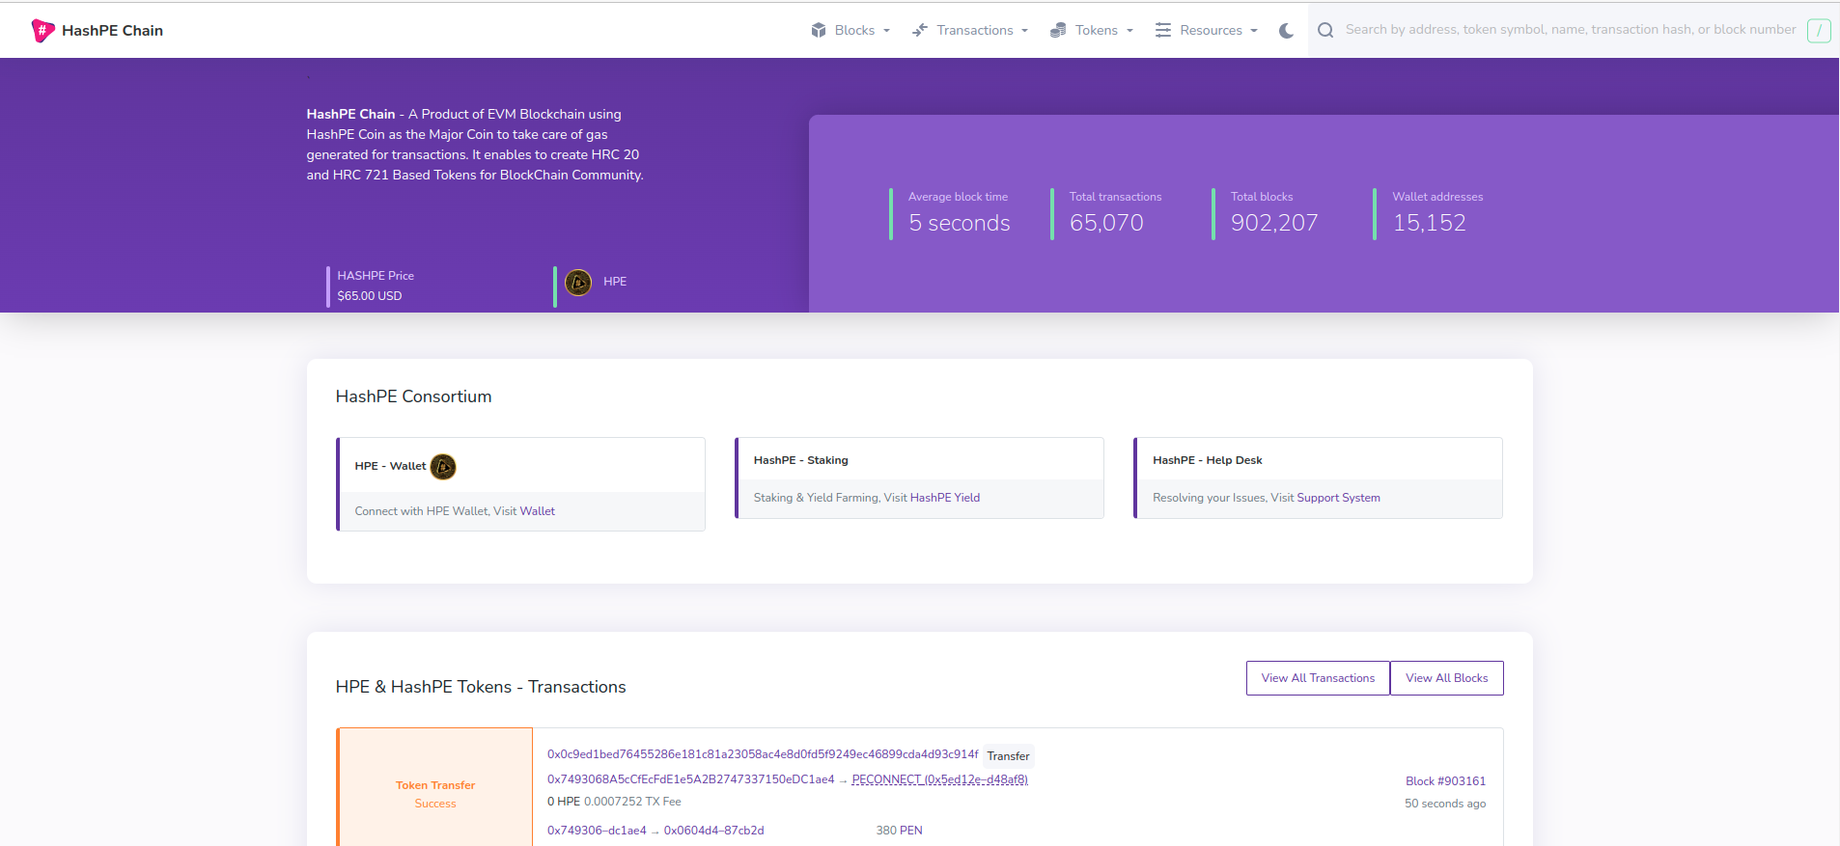Viewport: 1840px width, 846px height.
Task: Click the Resources list icon
Action: (1163, 30)
